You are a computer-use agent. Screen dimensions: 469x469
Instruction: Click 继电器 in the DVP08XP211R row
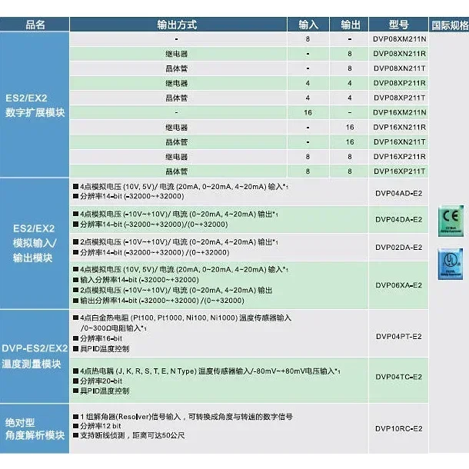(177, 83)
